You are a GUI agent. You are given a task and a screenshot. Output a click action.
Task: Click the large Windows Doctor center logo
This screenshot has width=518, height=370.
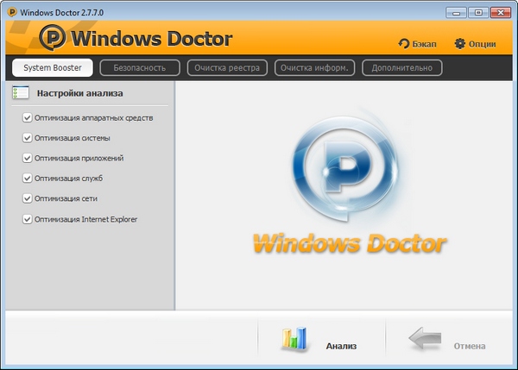pos(349,181)
